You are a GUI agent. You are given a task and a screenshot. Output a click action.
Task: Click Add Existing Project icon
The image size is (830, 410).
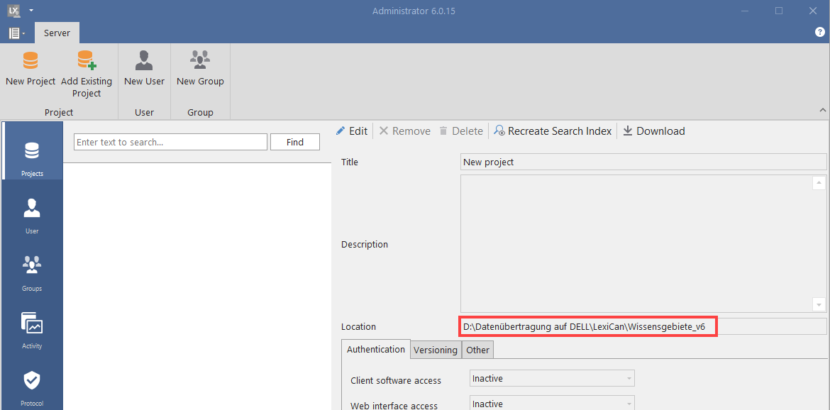coord(87,60)
